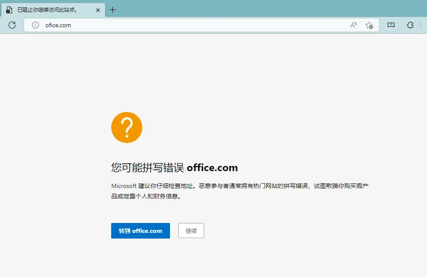Select the tab titled 已阻止你继续访问此站点

click(53, 10)
